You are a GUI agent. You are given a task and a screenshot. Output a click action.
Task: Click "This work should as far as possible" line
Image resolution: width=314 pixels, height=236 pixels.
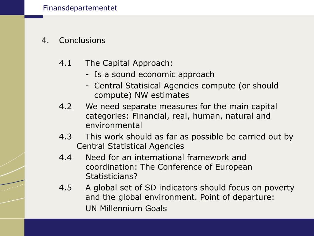click(189, 137)
